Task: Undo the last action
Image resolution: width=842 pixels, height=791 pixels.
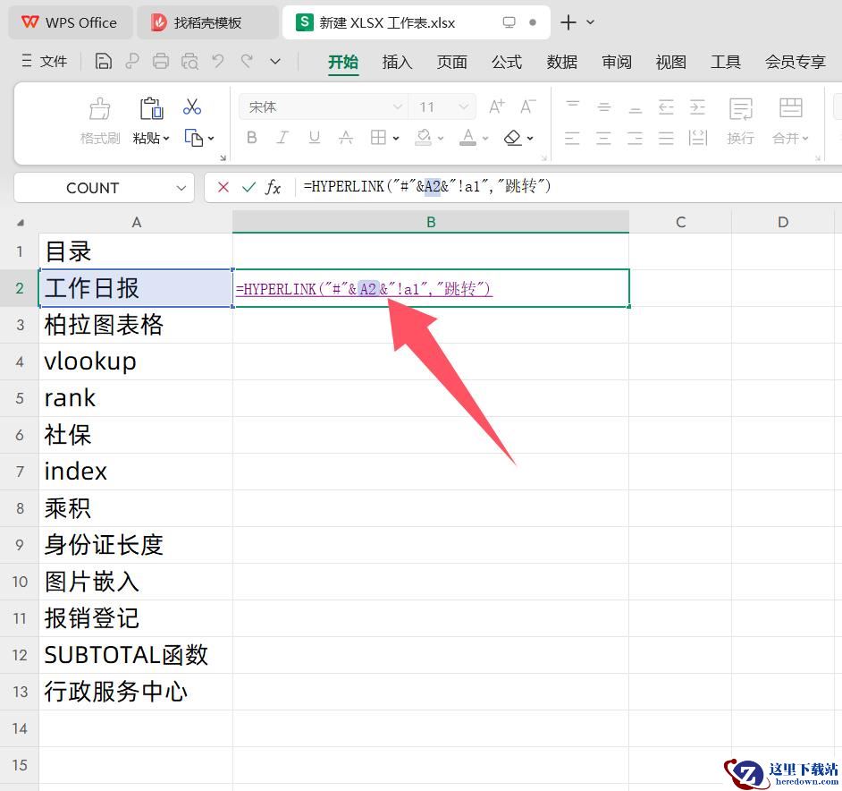Action: pyautogui.click(x=218, y=61)
